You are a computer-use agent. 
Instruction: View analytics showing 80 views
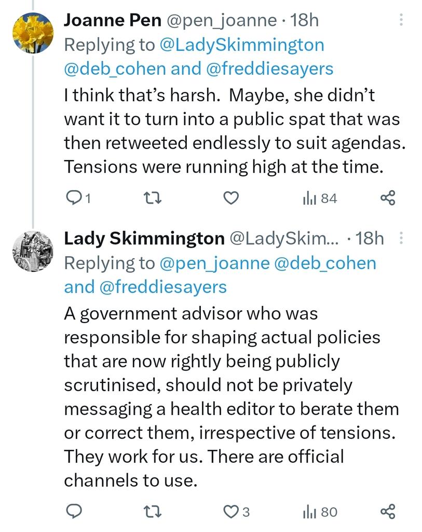pyautogui.click(x=320, y=512)
